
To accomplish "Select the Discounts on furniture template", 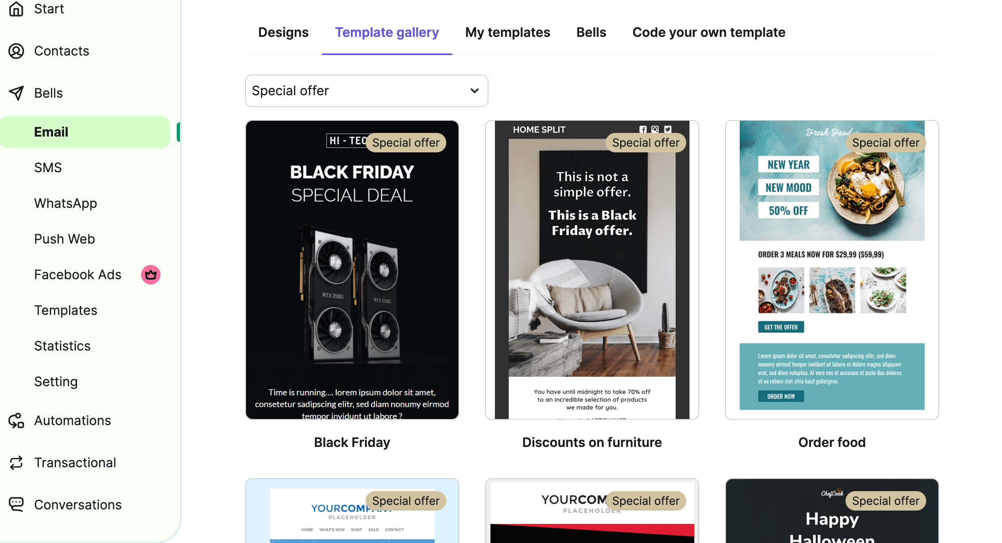I will pyautogui.click(x=592, y=270).
